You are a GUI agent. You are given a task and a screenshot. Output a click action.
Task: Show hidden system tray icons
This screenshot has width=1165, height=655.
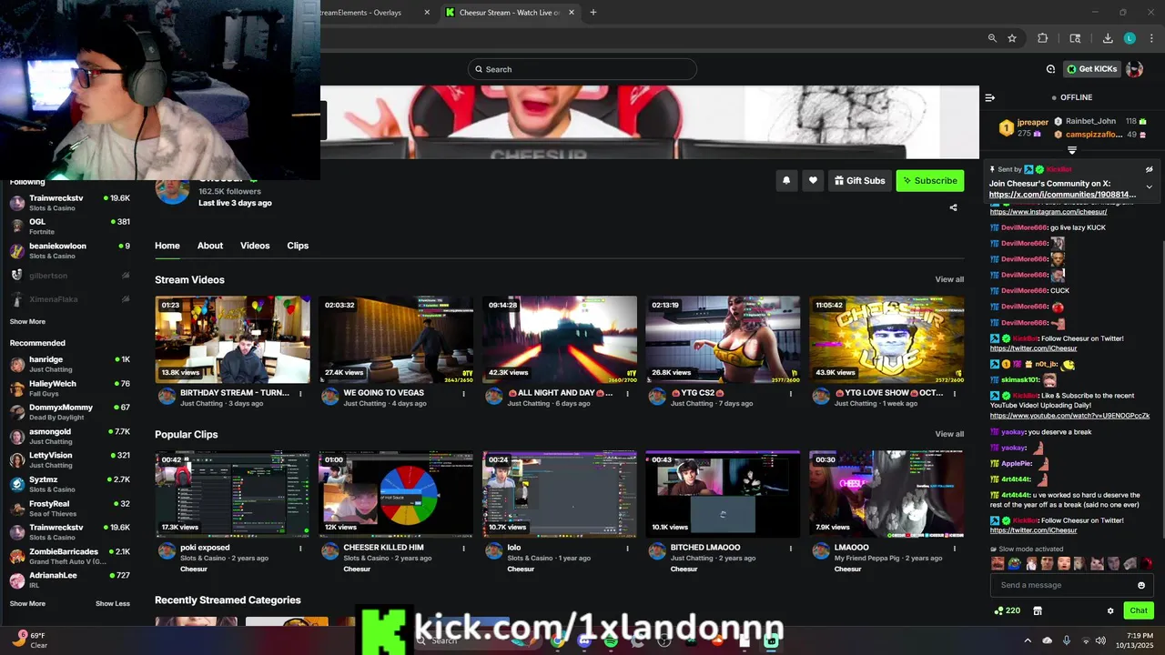[x=1028, y=640]
